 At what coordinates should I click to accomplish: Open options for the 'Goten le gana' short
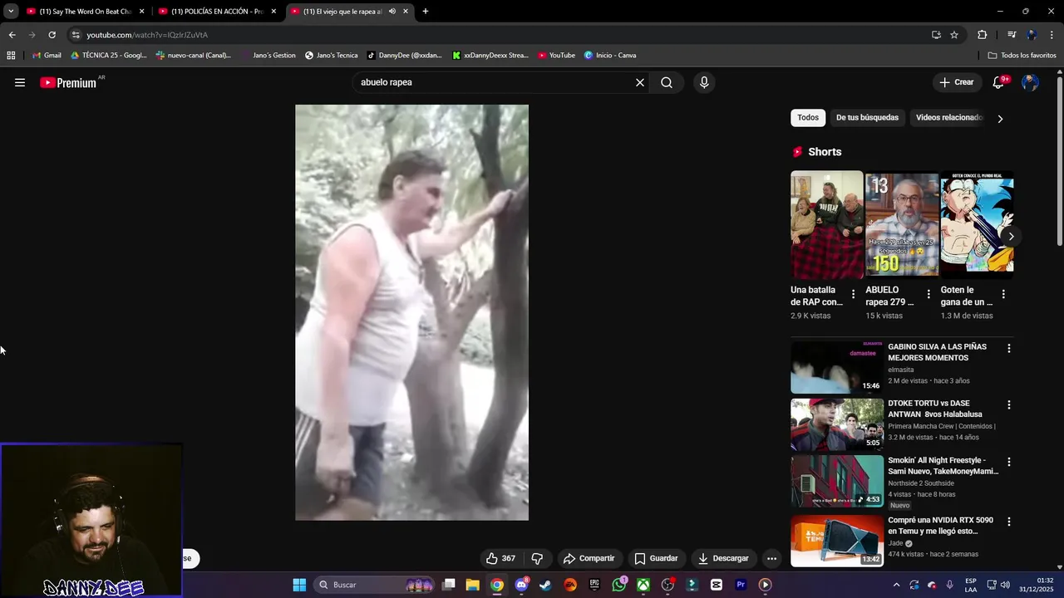1003,294
